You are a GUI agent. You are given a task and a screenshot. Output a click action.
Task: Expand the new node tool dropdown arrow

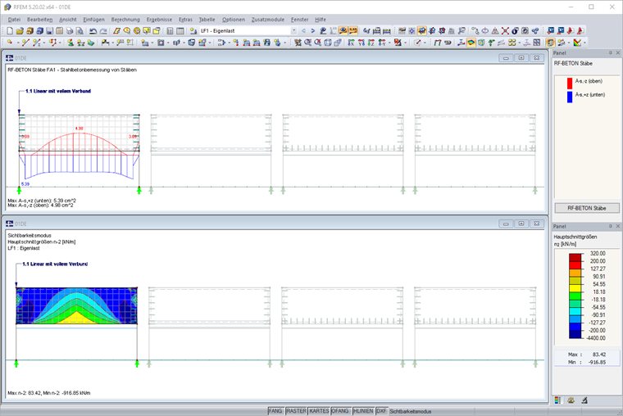coord(18,43)
